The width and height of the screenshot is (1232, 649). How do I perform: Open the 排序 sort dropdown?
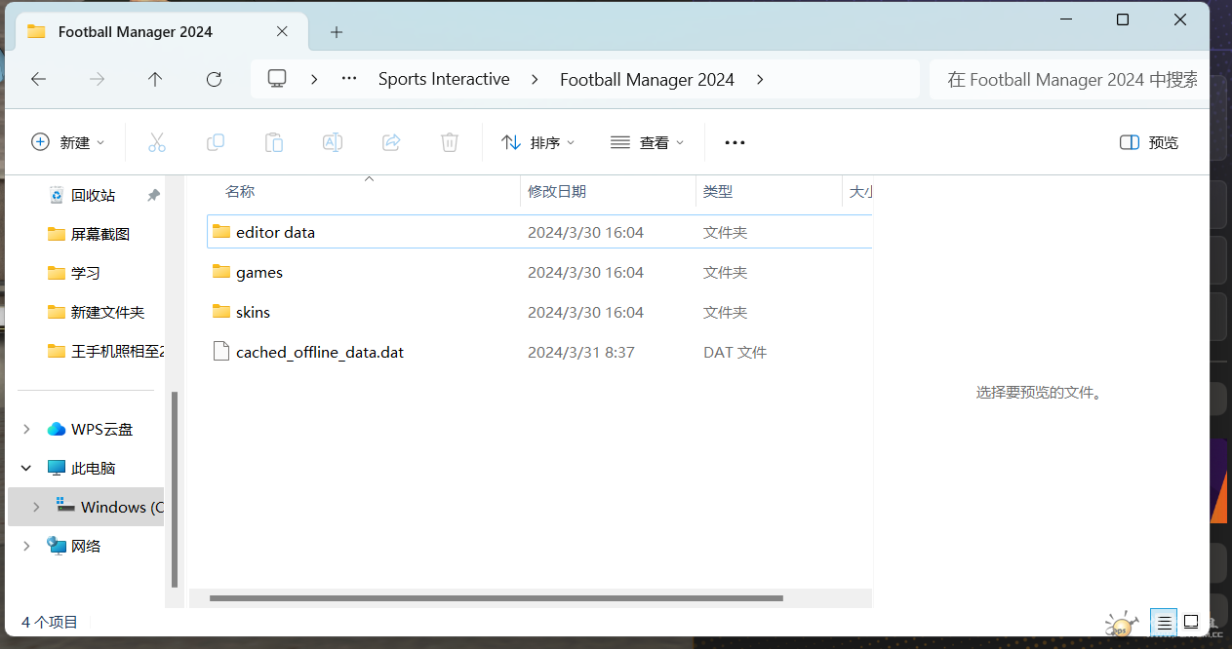(x=537, y=142)
